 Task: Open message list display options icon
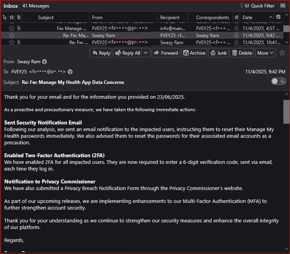(283, 6)
